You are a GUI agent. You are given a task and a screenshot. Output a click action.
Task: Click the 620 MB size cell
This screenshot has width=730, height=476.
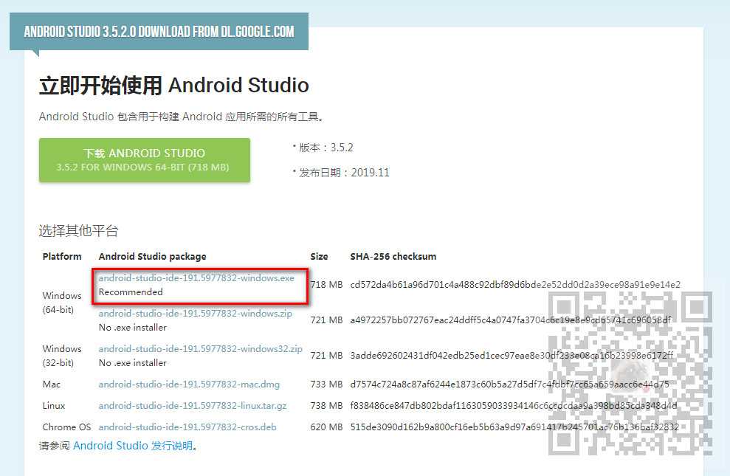point(326,427)
